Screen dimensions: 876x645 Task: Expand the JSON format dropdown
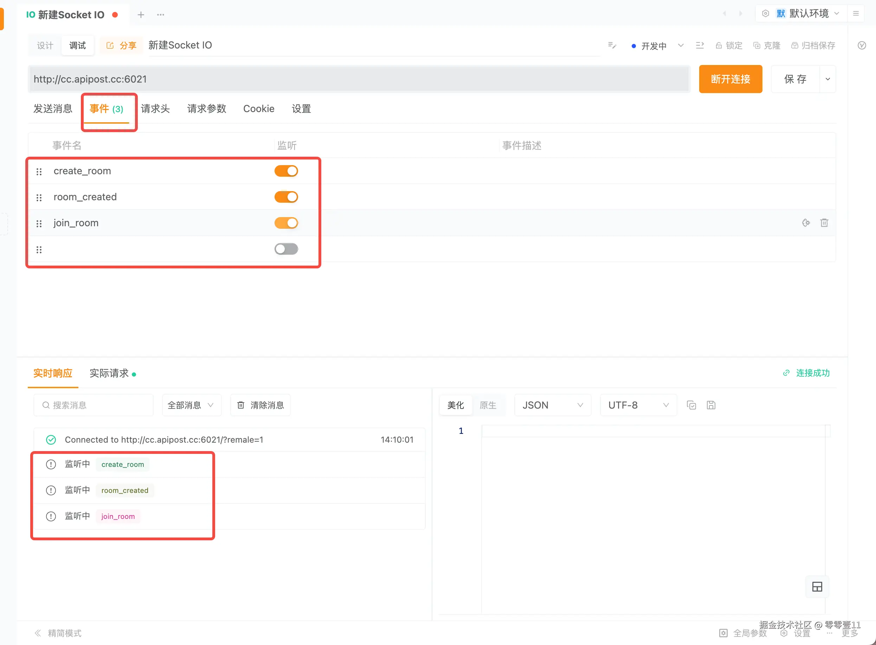[552, 405]
